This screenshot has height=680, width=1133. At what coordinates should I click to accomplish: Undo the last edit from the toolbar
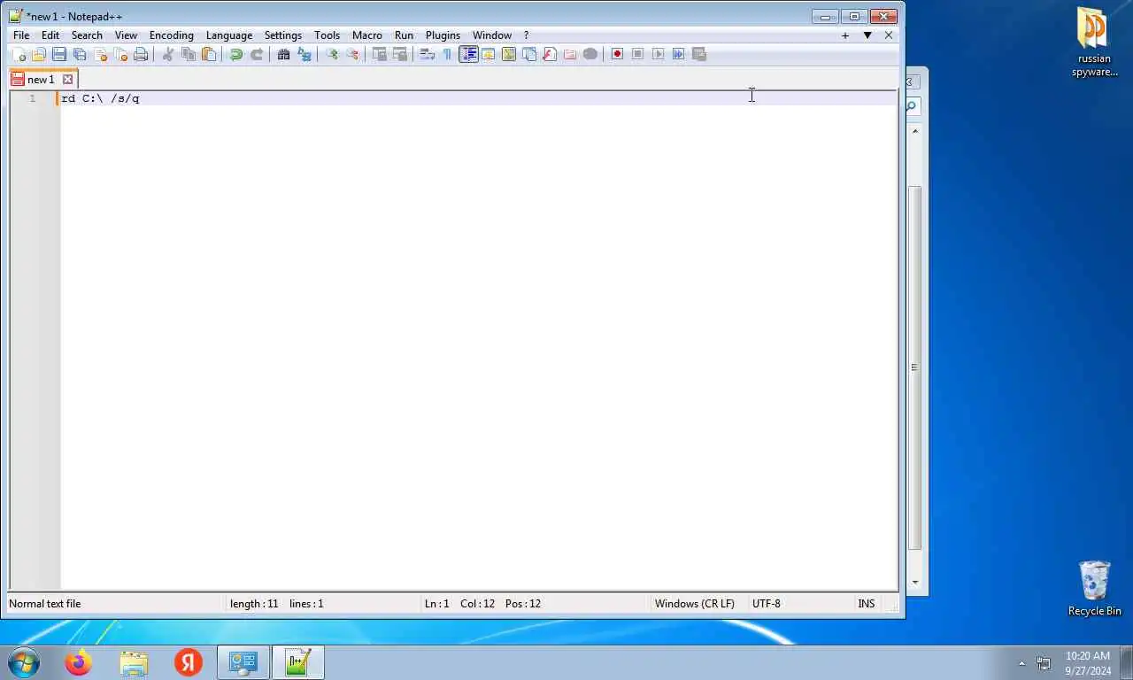(236, 54)
